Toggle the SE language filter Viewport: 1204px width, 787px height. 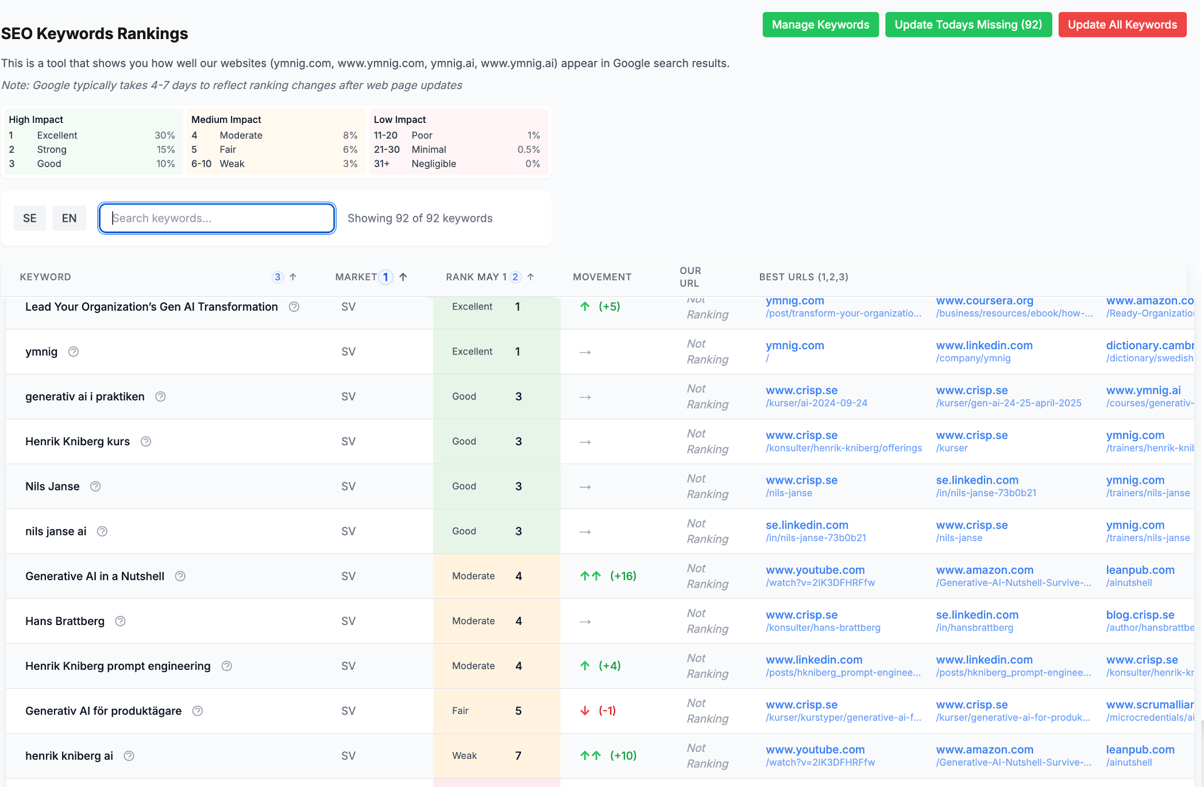[x=30, y=218]
